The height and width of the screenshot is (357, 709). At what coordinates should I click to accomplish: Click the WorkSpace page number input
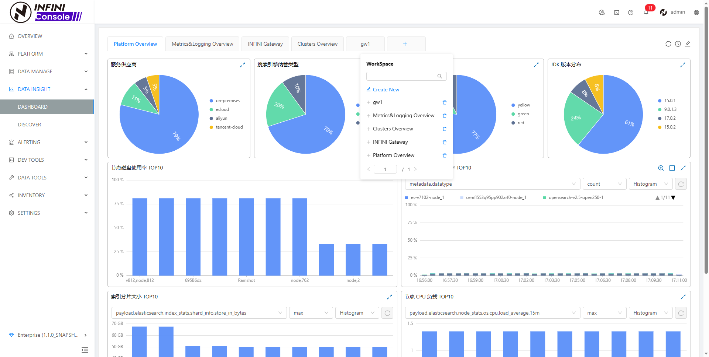(x=385, y=169)
